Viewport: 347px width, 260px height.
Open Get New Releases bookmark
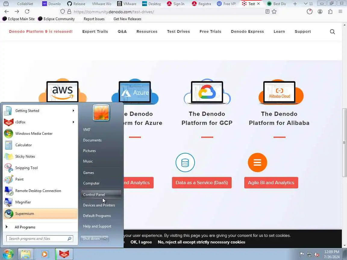(x=127, y=19)
